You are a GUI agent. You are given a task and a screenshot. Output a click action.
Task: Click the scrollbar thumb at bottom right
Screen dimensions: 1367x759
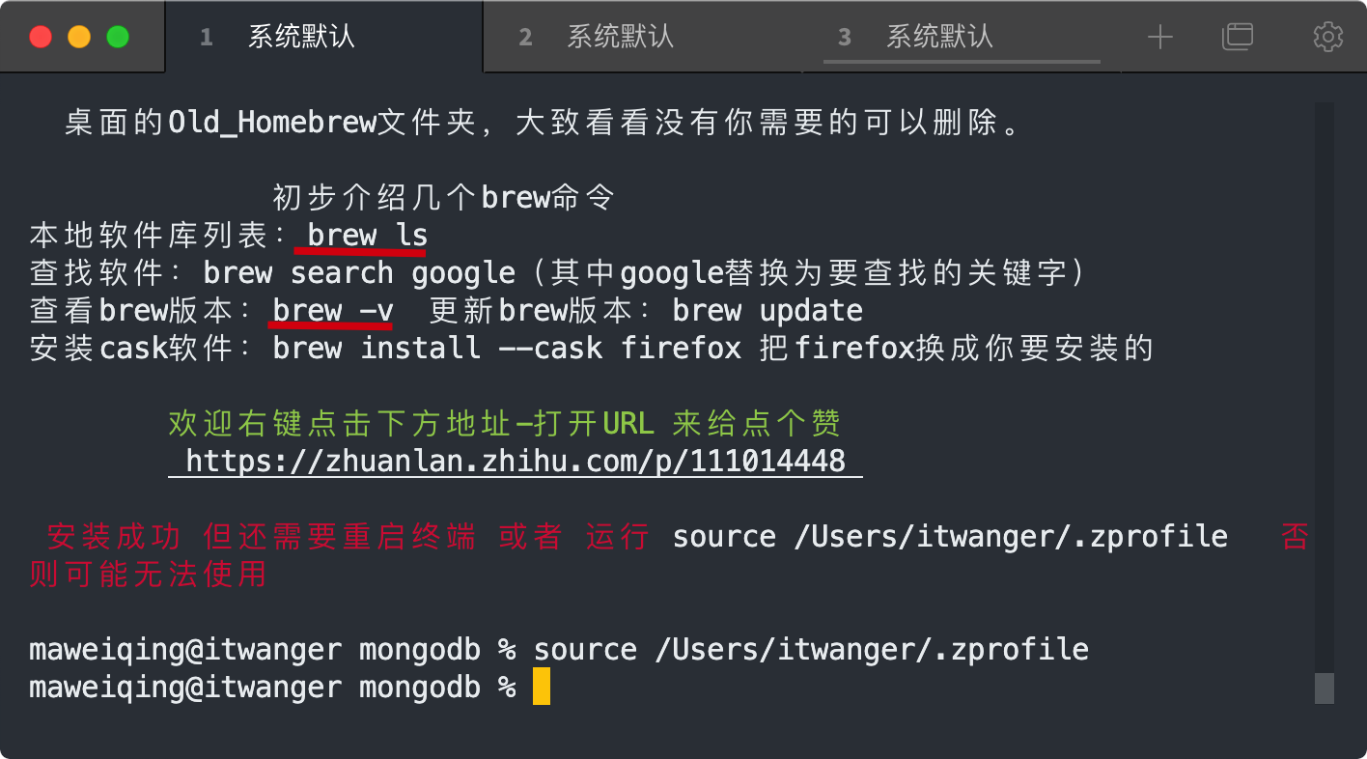pos(1324,689)
